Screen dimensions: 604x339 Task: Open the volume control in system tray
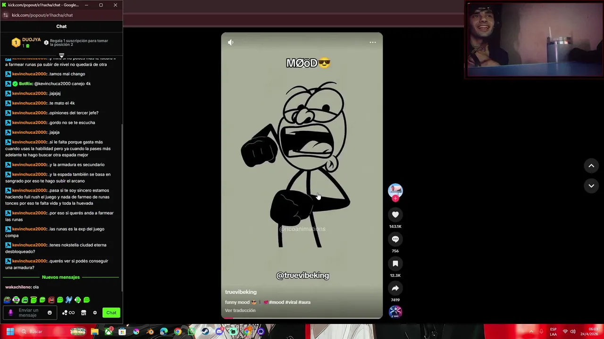coord(573,331)
